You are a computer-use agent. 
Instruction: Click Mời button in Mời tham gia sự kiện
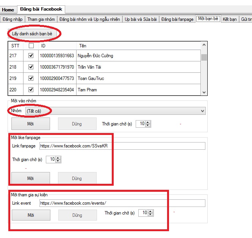31,215
